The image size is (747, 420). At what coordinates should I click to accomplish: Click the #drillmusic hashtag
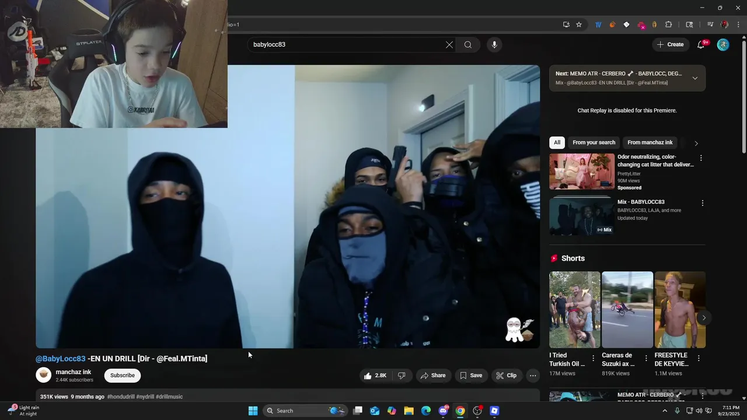point(169,397)
